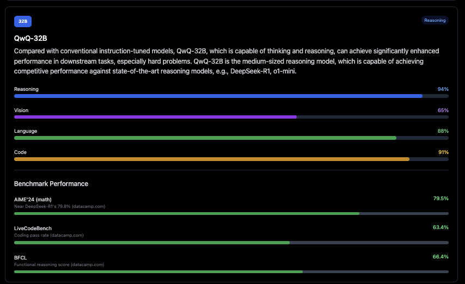
Task: Click the 91% code score value
Action: 443,152
